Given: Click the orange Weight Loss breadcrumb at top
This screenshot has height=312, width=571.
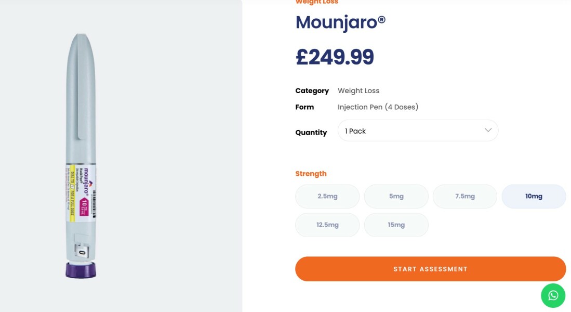Looking at the screenshot, I should tap(316, 2).
